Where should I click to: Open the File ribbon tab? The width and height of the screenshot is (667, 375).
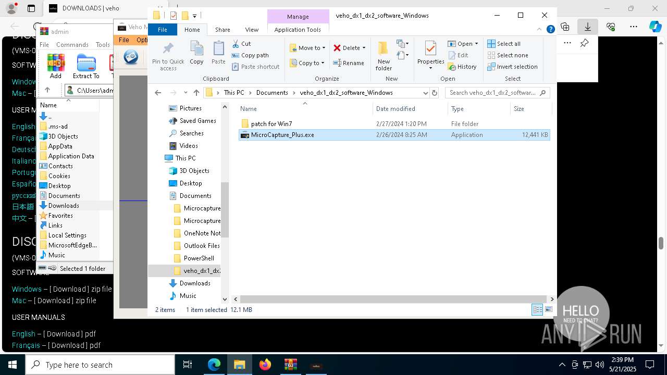point(163,30)
